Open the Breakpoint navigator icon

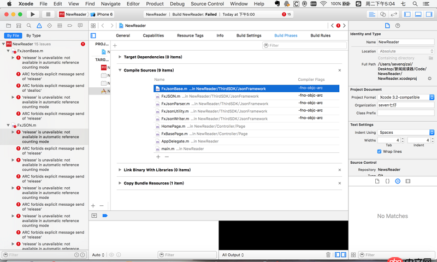click(70, 26)
